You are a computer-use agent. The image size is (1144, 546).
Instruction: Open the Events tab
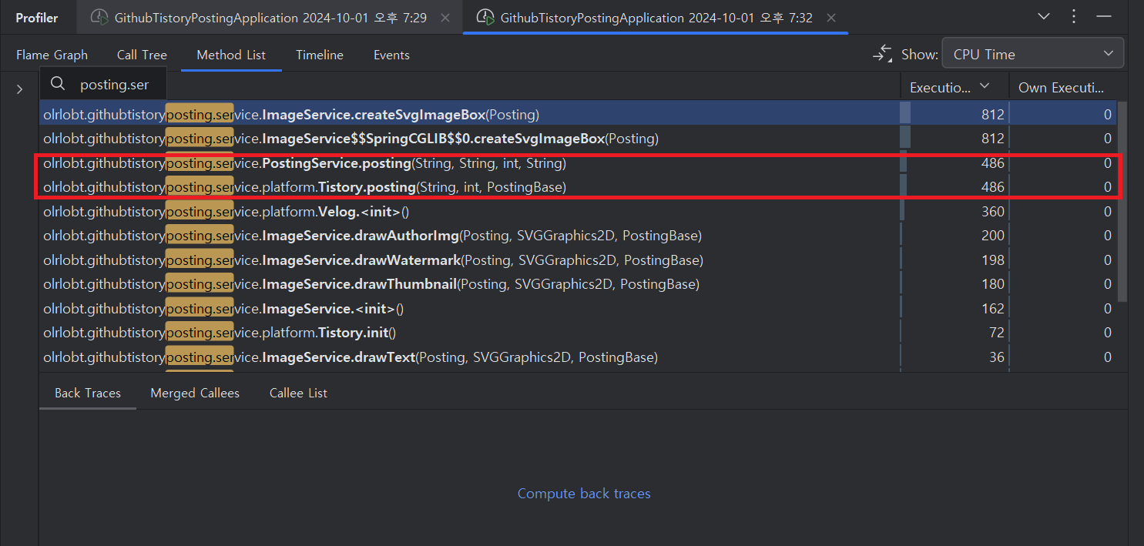coord(391,55)
